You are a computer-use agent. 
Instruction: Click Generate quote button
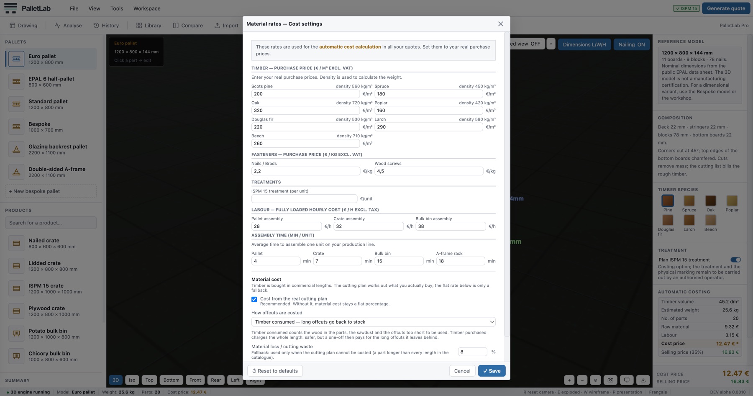(x=726, y=8)
